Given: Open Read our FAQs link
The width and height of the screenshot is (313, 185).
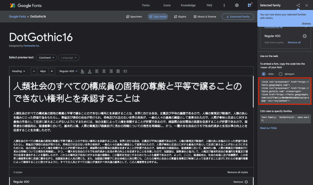Looking at the screenshot, I should (268, 128).
